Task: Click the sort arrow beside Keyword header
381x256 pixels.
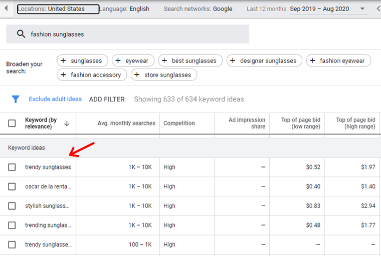Action: pyautogui.click(x=67, y=123)
